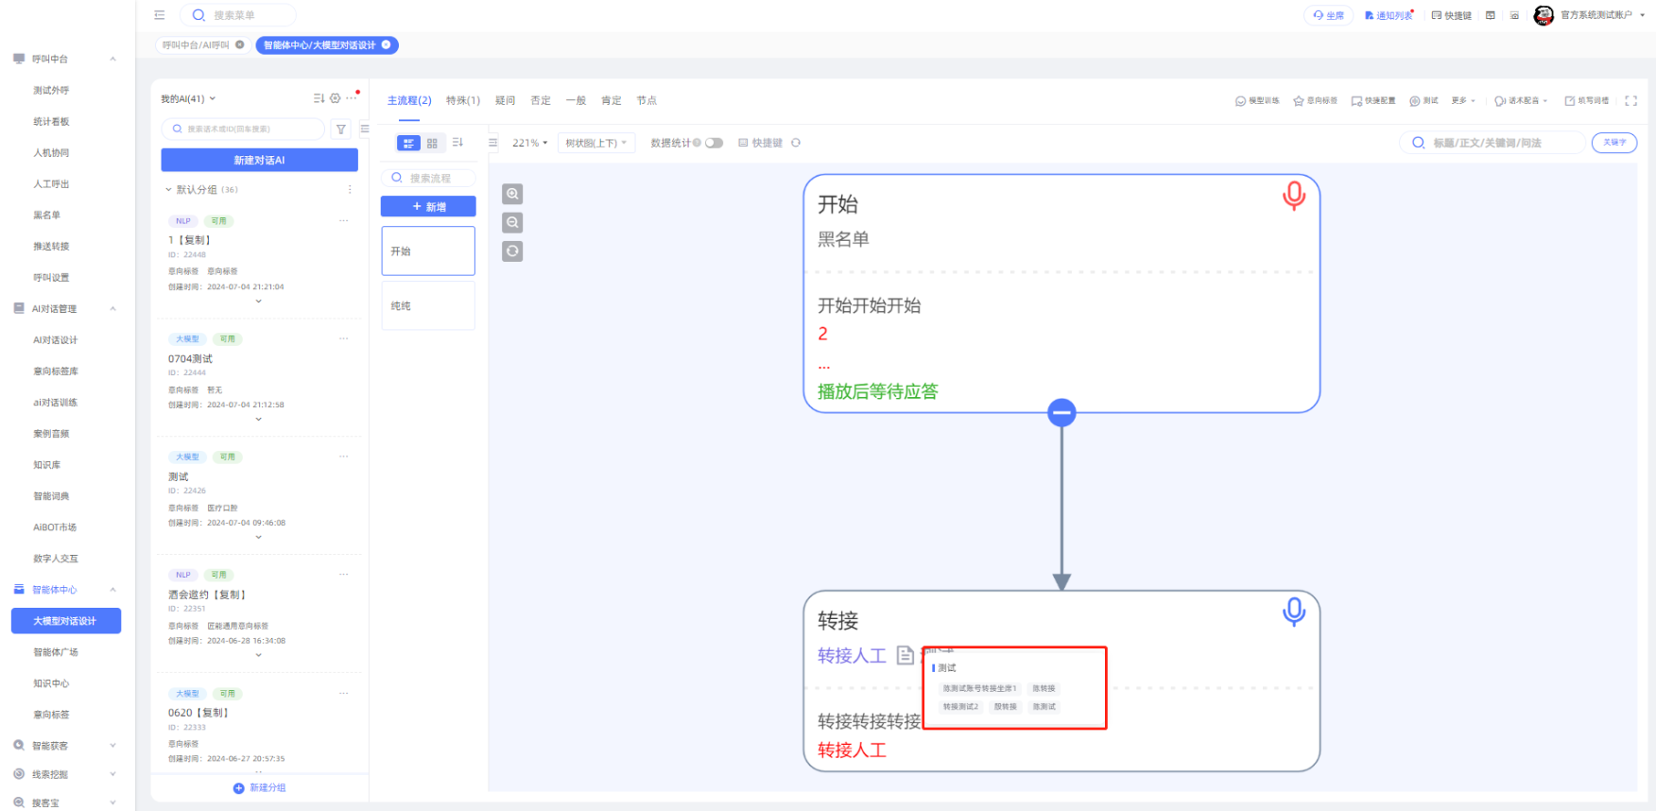Toggle the 数据统计 switch
Screen dimensions: 1656x811
(714, 143)
